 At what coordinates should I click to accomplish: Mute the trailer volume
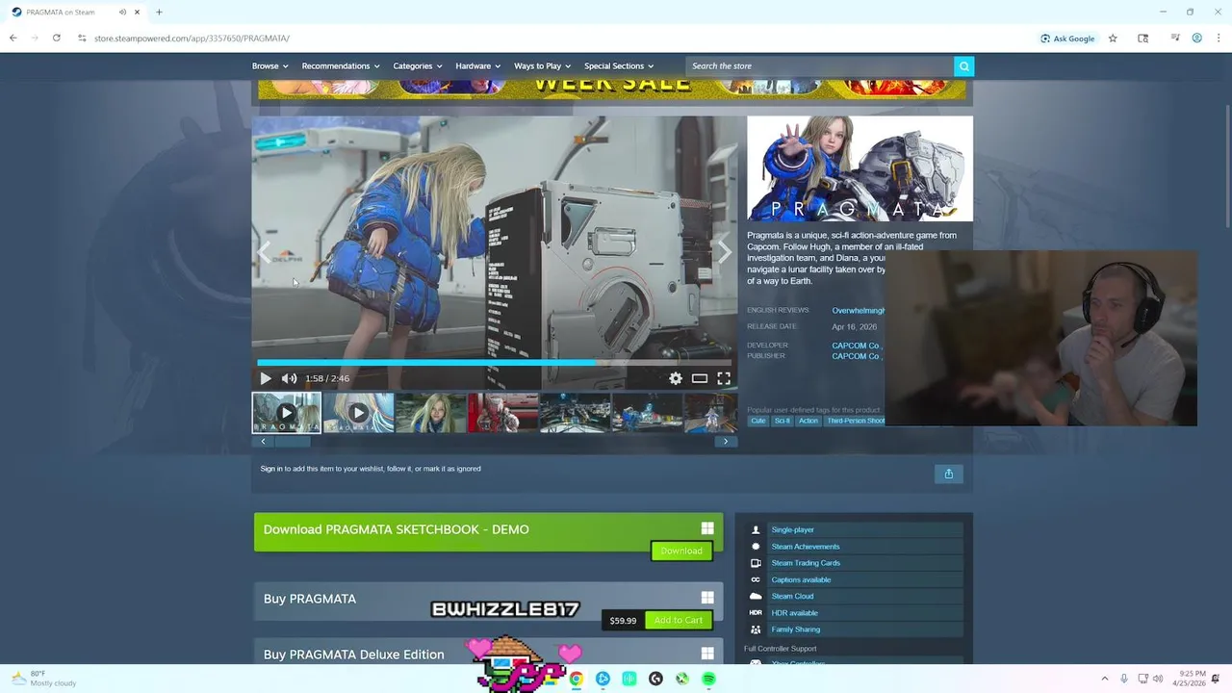coord(289,378)
